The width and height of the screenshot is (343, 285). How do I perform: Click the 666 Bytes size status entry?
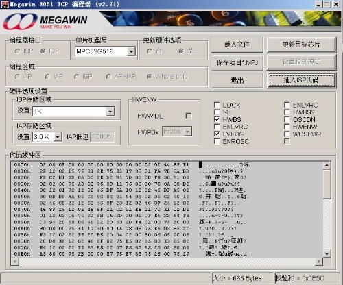click(x=242, y=278)
